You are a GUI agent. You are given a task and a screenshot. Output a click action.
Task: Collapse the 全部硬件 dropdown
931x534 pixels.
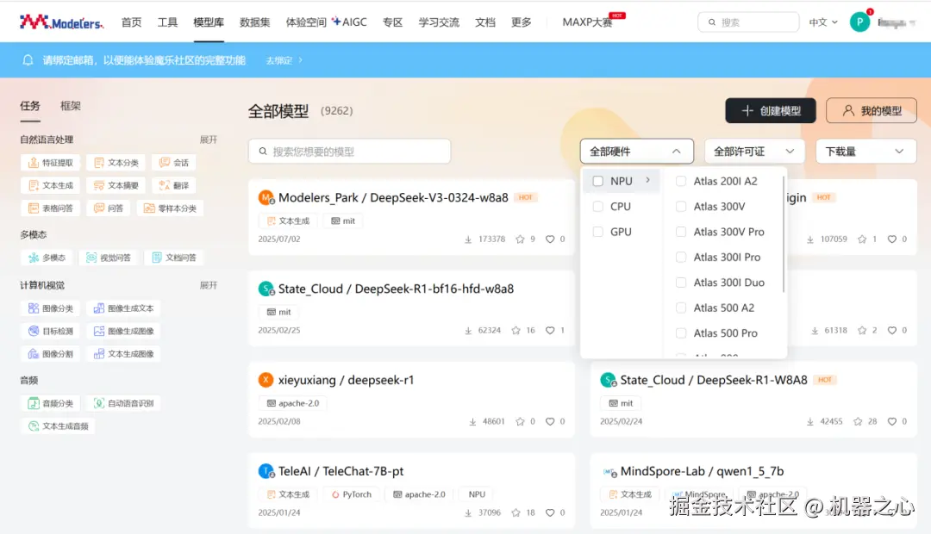(x=636, y=152)
